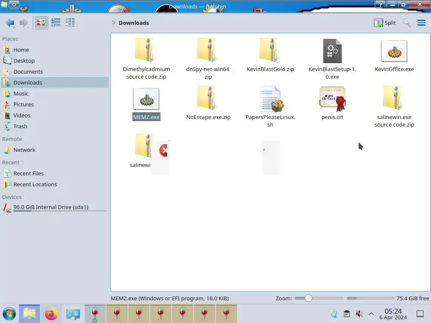Select penis.crt certificate icon
Screen dimensions: 431x323
(x=333, y=98)
